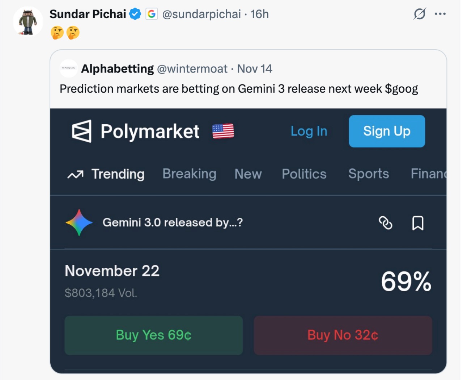Click Buy No 32¢ button
The image size is (463, 380).
pyautogui.click(x=343, y=335)
